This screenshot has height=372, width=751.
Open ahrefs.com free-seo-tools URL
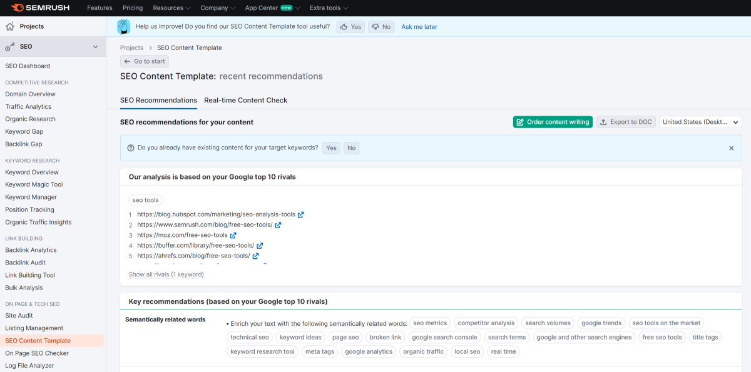[193, 256]
